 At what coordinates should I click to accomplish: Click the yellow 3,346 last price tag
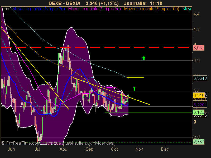coord(199,95)
